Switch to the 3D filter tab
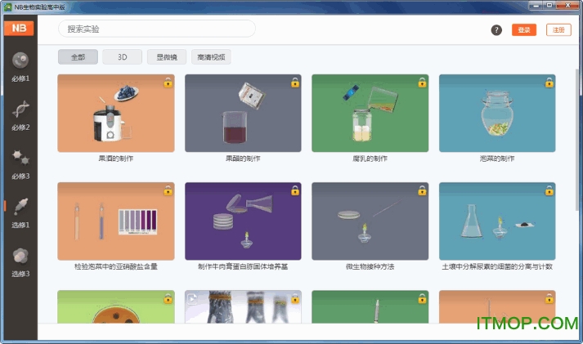The height and width of the screenshot is (344, 583). point(123,57)
